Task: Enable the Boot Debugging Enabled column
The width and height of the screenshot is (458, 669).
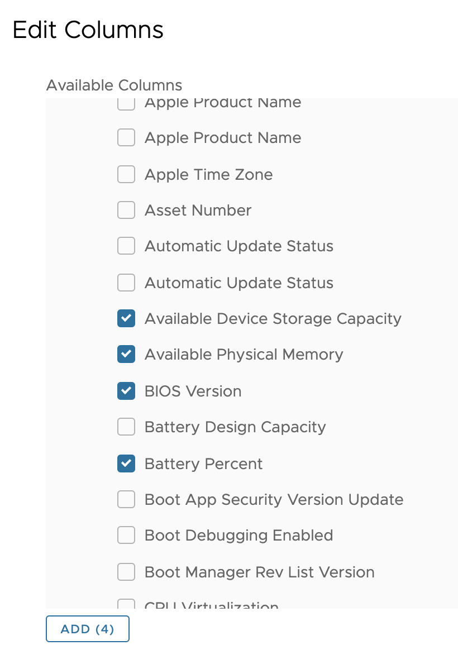Action: (x=126, y=535)
